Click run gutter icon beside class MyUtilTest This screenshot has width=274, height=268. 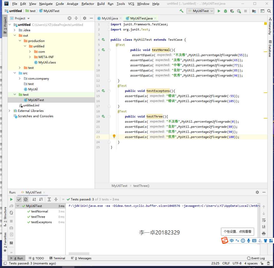point(103,40)
